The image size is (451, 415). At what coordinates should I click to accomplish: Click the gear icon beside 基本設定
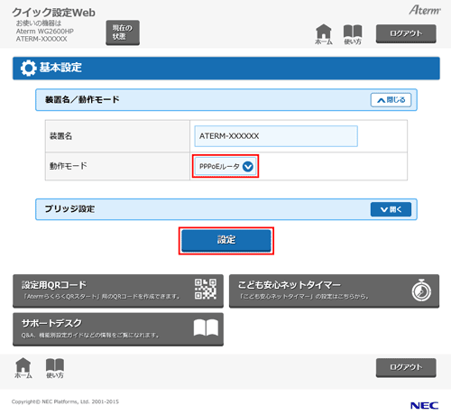click(x=28, y=68)
